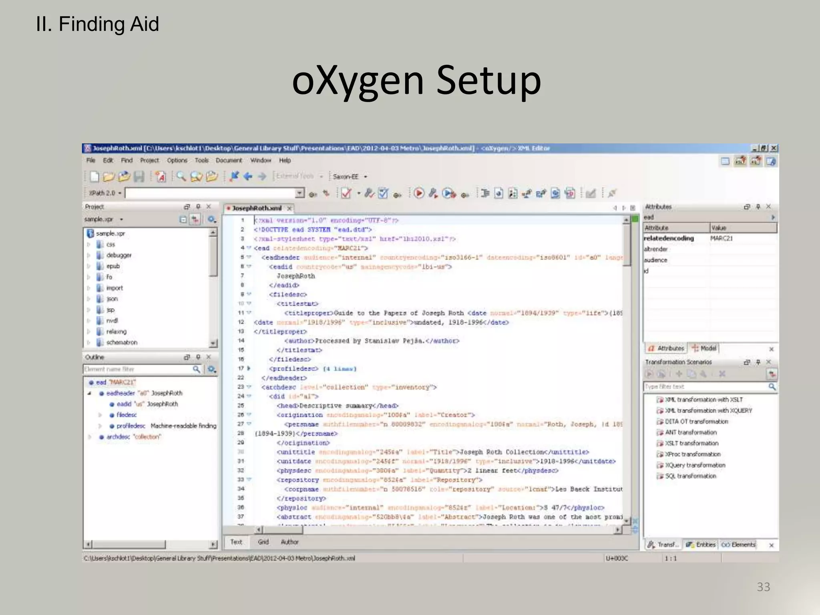This screenshot has height=615, width=820.
Task: Close the Outline panel
Action: (x=209, y=357)
